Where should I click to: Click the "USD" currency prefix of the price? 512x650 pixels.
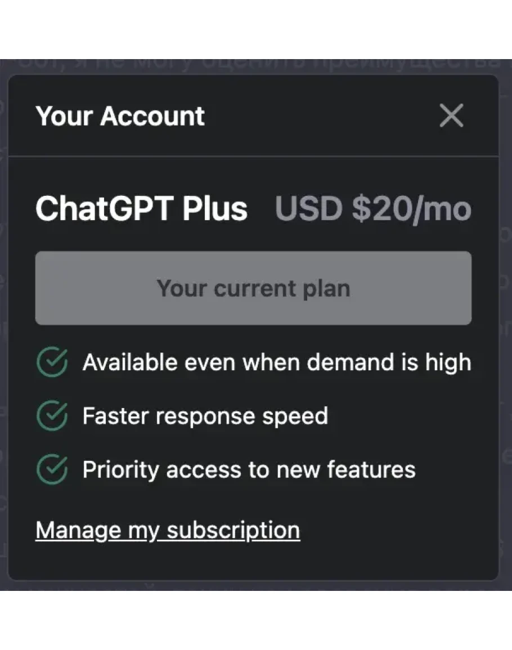[x=308, y=209]
